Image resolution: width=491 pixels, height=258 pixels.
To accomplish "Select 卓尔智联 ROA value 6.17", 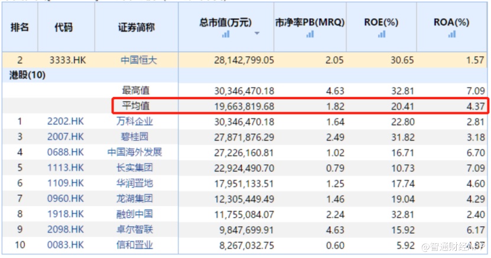I will point(476,230).
